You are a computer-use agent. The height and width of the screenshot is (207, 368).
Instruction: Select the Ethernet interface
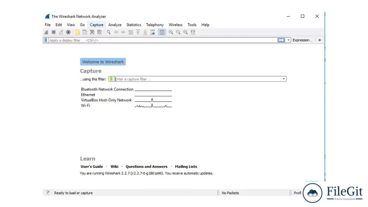(x=88, y=95)
